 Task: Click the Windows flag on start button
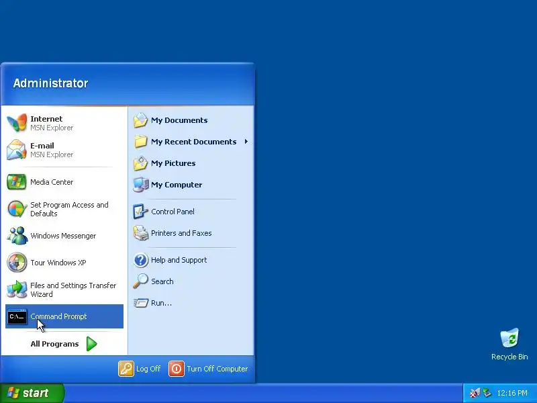pos(13,393)
